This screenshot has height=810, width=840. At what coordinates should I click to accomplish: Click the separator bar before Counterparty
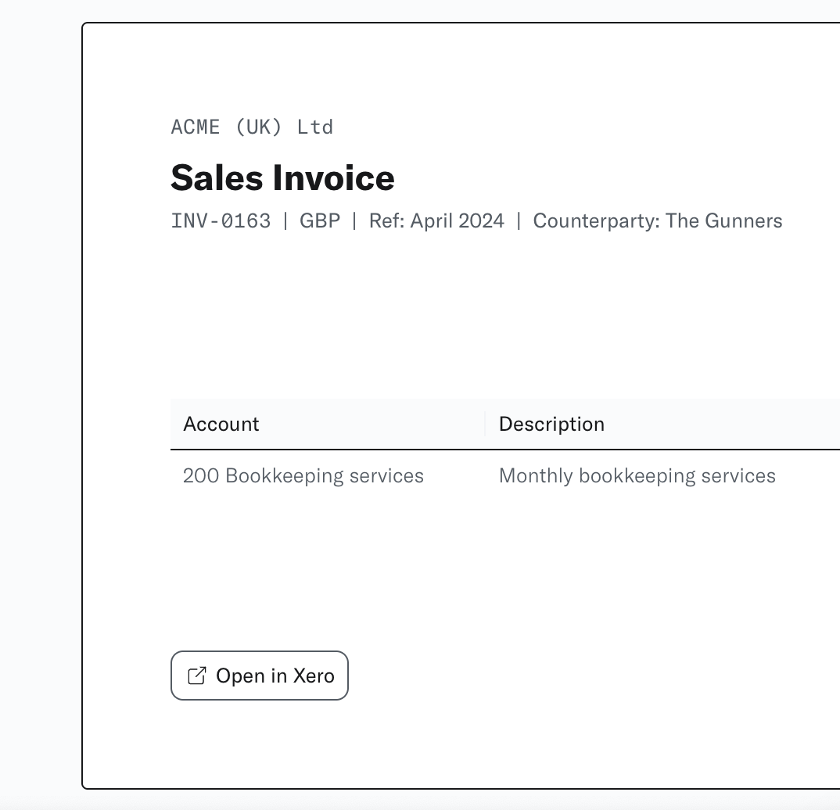519,220
